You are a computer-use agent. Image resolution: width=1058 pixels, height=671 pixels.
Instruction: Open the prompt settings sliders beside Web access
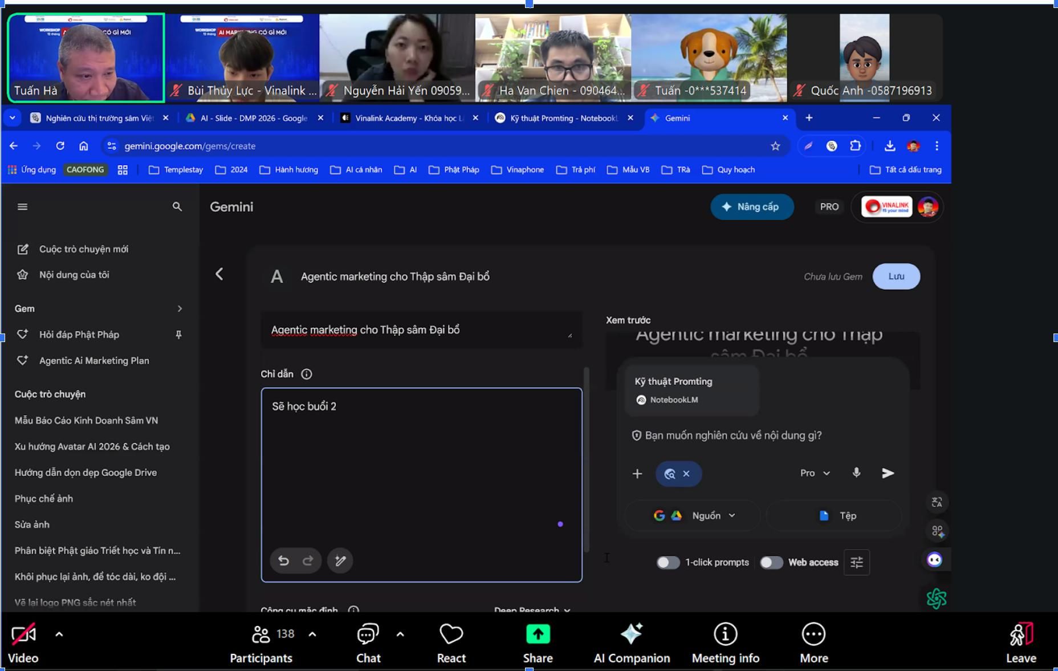pyautogui.click(x=856, y=562)
